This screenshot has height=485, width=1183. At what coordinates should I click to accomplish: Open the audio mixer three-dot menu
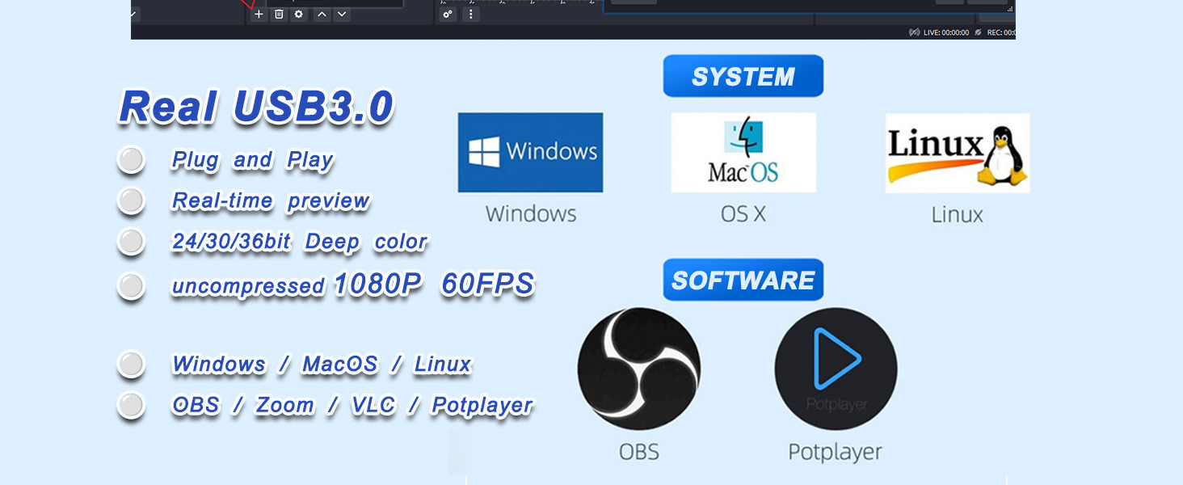(x=471, y=15)
